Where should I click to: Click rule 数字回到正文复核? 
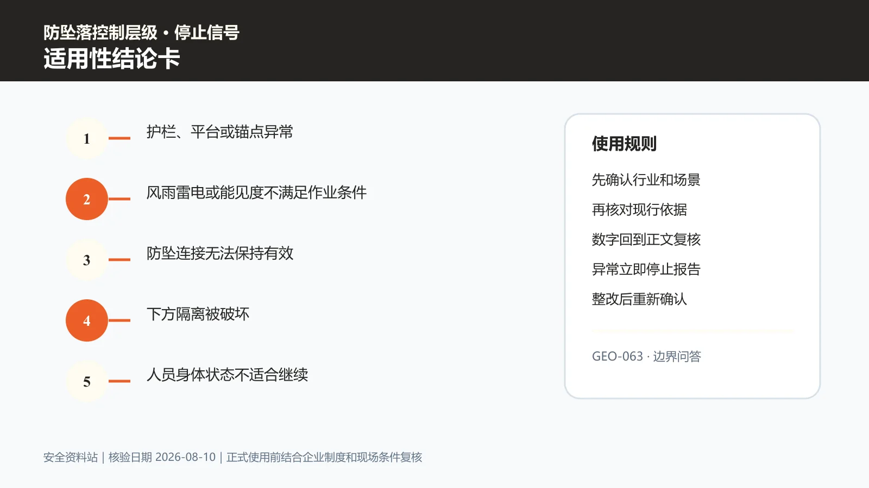[x=646, y=239]
